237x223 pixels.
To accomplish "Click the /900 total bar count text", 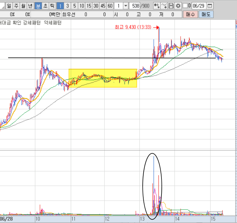I will point(145,6).
